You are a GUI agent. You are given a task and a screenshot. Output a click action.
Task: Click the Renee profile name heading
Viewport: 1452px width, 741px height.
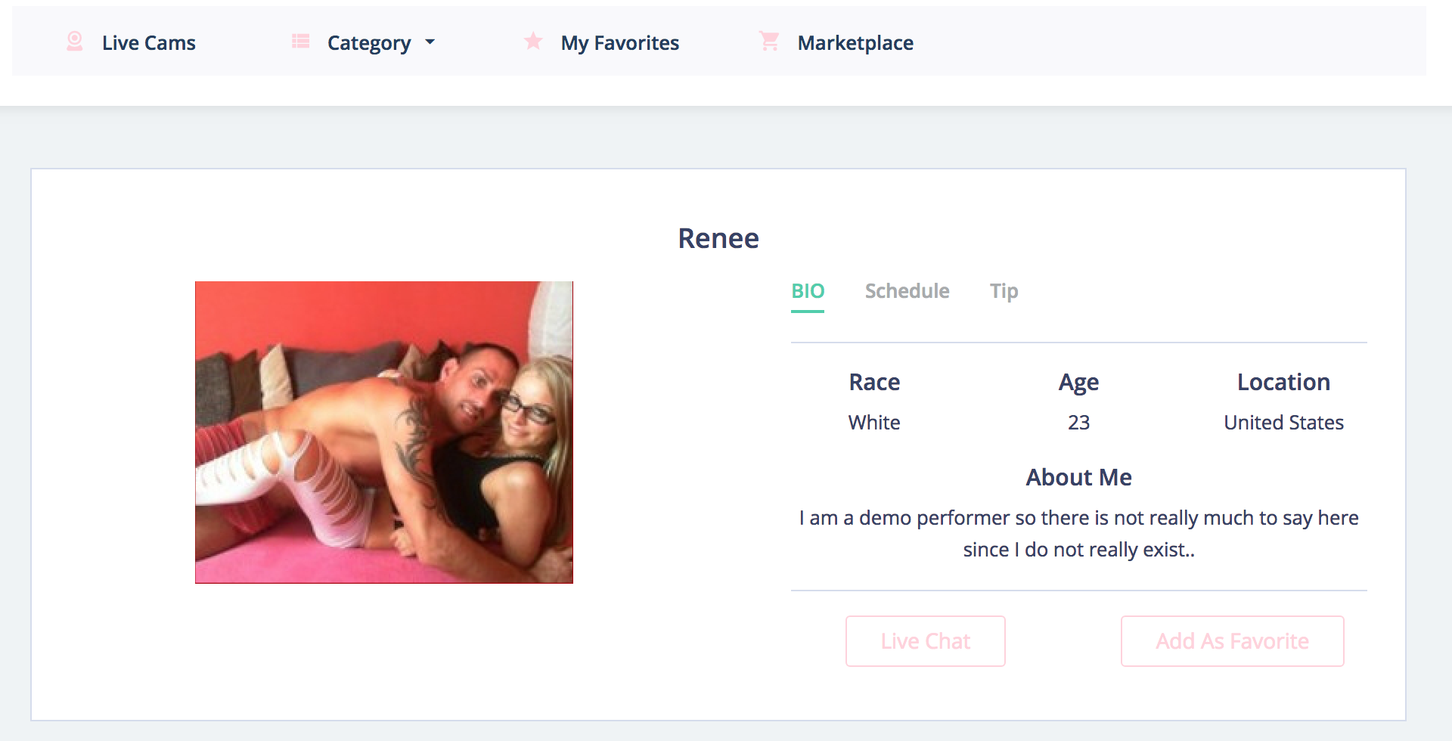tap(718, 238)
